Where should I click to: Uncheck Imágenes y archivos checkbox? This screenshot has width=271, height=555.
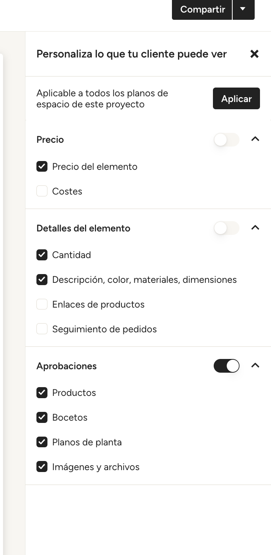pos(42,467)
